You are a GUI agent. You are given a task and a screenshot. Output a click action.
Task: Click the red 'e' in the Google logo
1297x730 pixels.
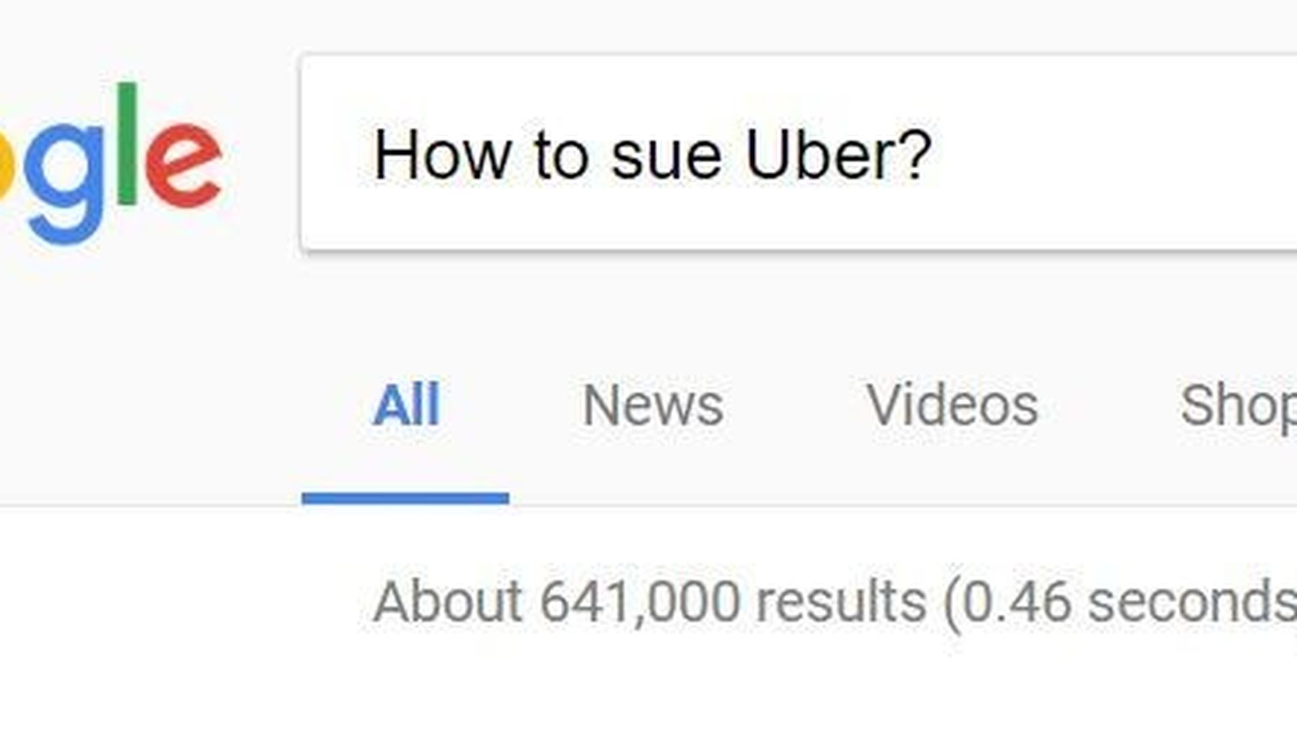[x=184, y=166]
